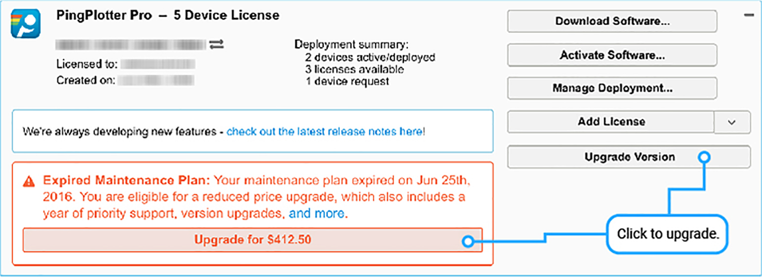Click the orange warning triangle icon
The image size is (762, 277).
(x=30, y=181)
